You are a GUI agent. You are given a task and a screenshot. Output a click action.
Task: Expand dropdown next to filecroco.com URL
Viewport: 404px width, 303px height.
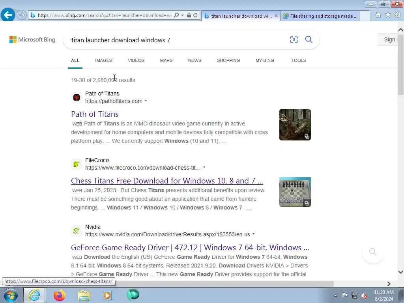pyautogui.click(x=204, y=167)
